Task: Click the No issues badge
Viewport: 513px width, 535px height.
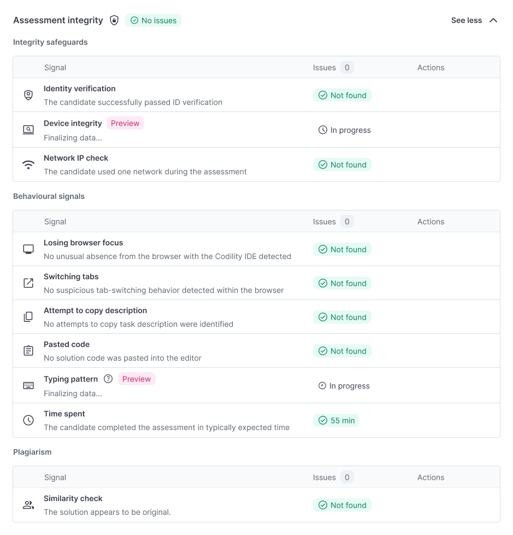Action: point(153,20)
